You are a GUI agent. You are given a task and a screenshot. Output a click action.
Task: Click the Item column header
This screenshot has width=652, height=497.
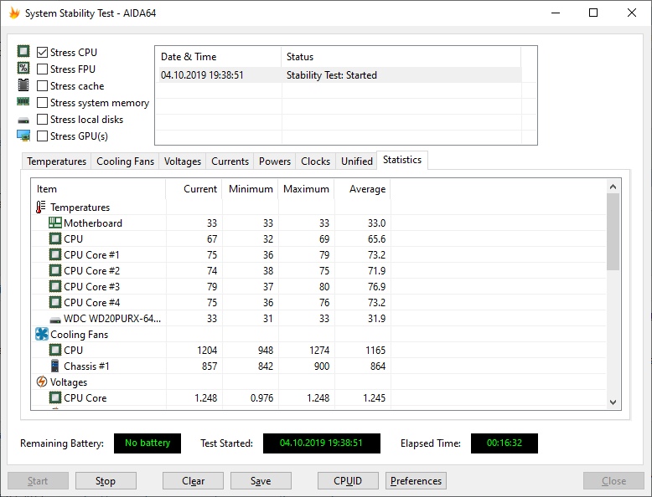[x=98, y=189]
